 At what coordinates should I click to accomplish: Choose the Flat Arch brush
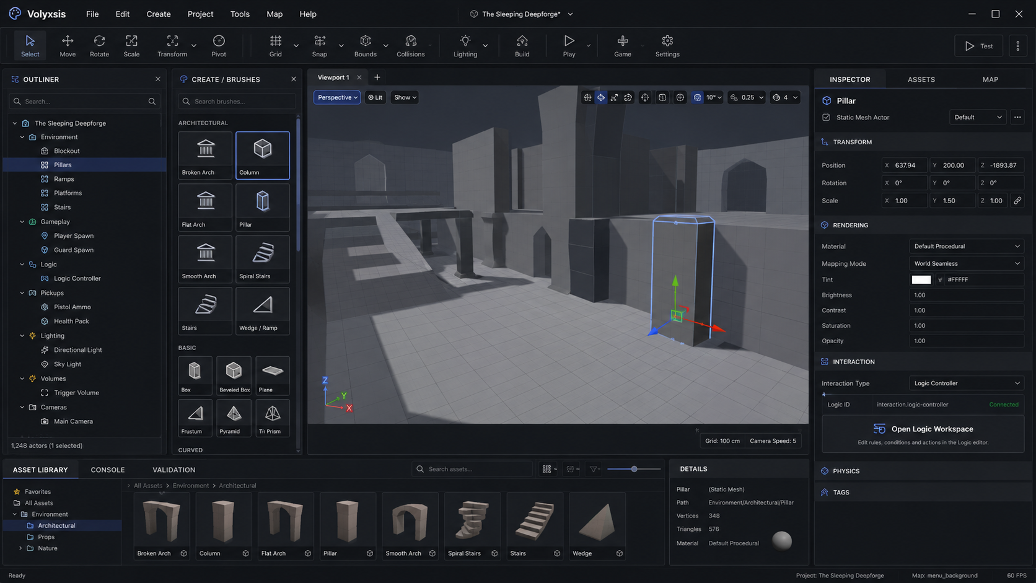pyautogui.click(x=205, y=207)
